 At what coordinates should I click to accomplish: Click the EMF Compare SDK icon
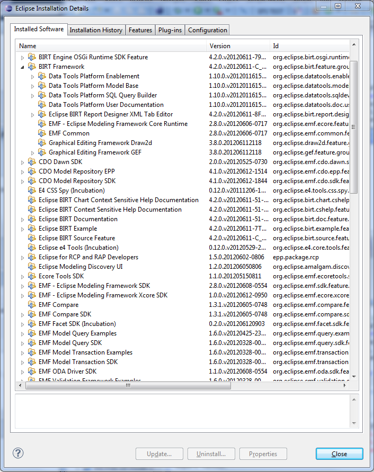(32, 314)
